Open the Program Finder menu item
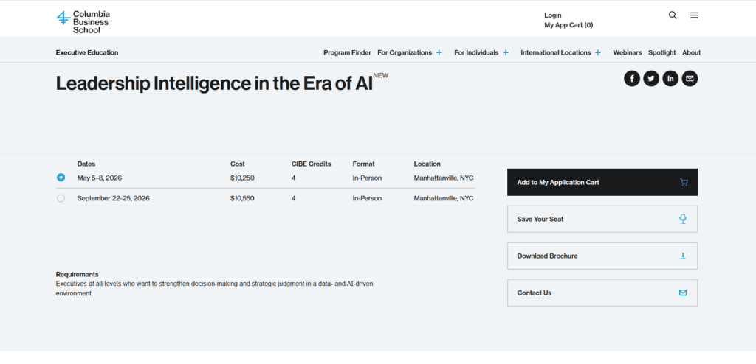 (x=347, y=52)
